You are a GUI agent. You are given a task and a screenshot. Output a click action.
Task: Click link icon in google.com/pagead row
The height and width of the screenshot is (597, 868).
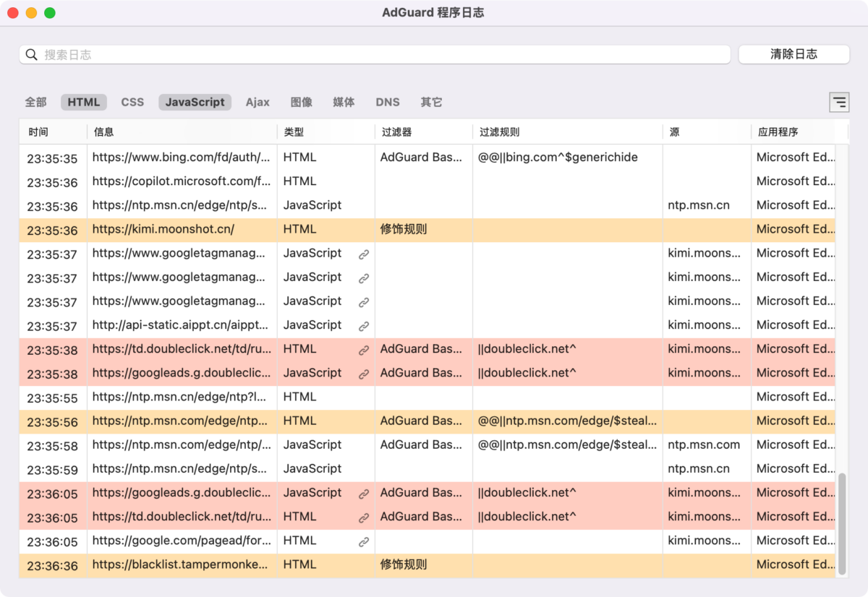click(x=364, y=541)
